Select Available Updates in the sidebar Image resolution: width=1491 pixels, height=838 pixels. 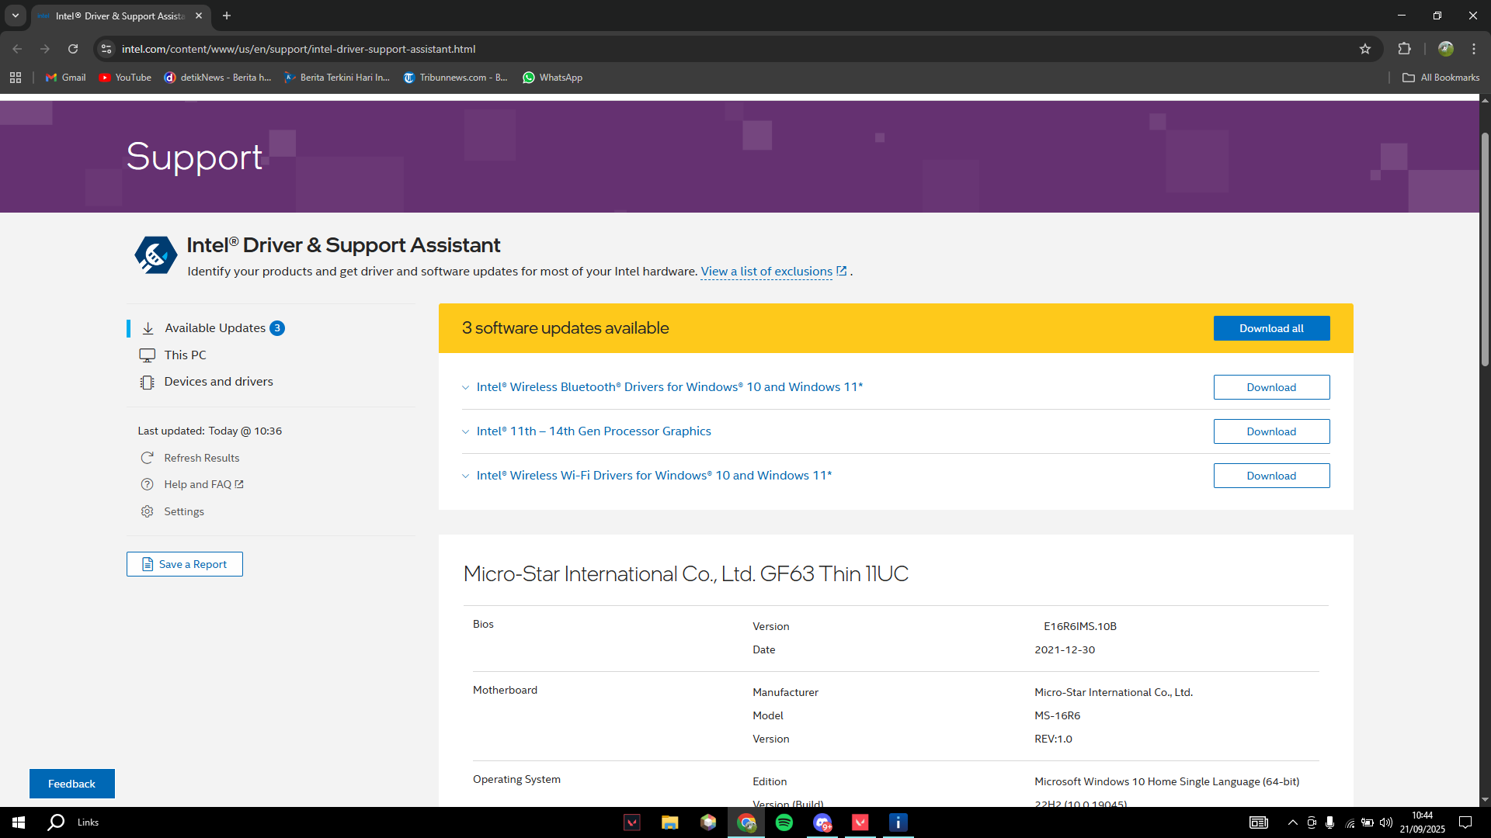[215, 328]
